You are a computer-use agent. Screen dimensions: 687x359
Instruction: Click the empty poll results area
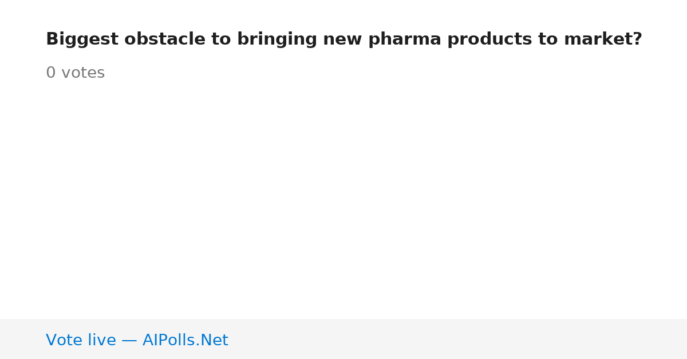point(343,200)
